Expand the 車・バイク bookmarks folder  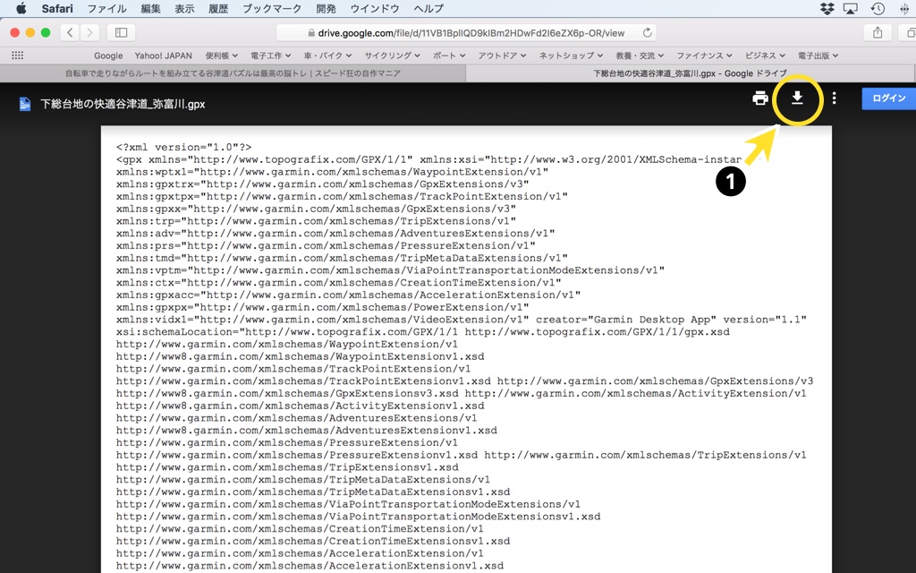tap(327, 56)
